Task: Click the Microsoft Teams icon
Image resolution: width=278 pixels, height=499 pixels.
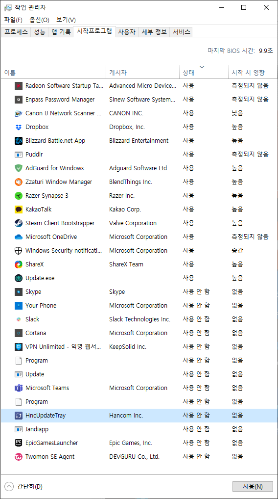Action: click(x=19, y=388)
